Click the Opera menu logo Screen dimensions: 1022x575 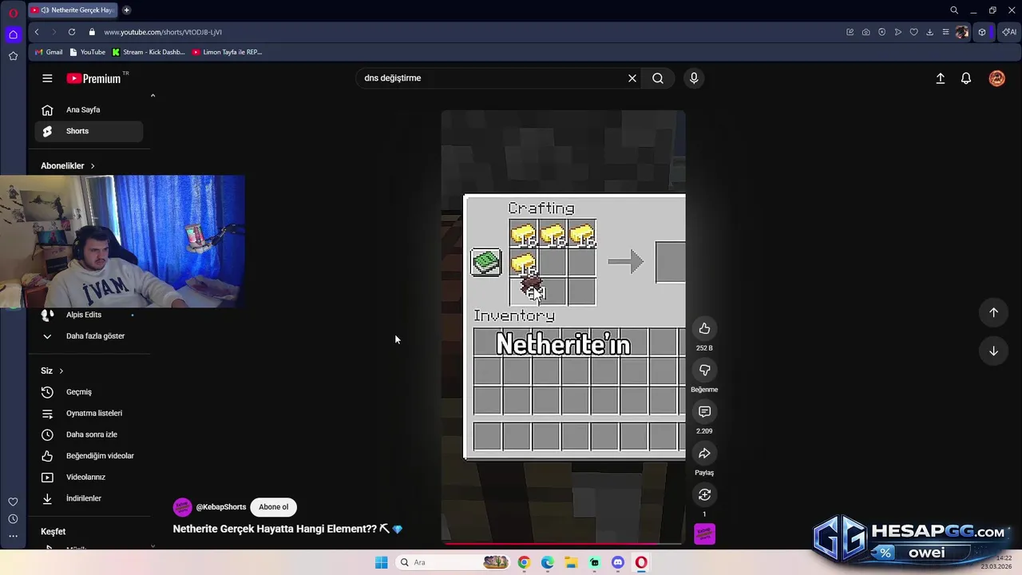pyautogui.click(x=13, y=13)
